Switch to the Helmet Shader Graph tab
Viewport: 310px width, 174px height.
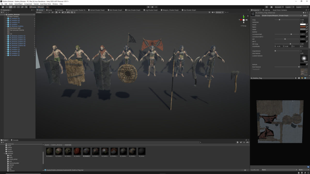pyautogui.click(x=97, y=10)
